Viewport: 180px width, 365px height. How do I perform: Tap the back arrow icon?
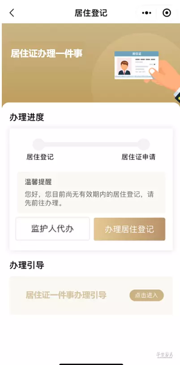pos(12,13)
